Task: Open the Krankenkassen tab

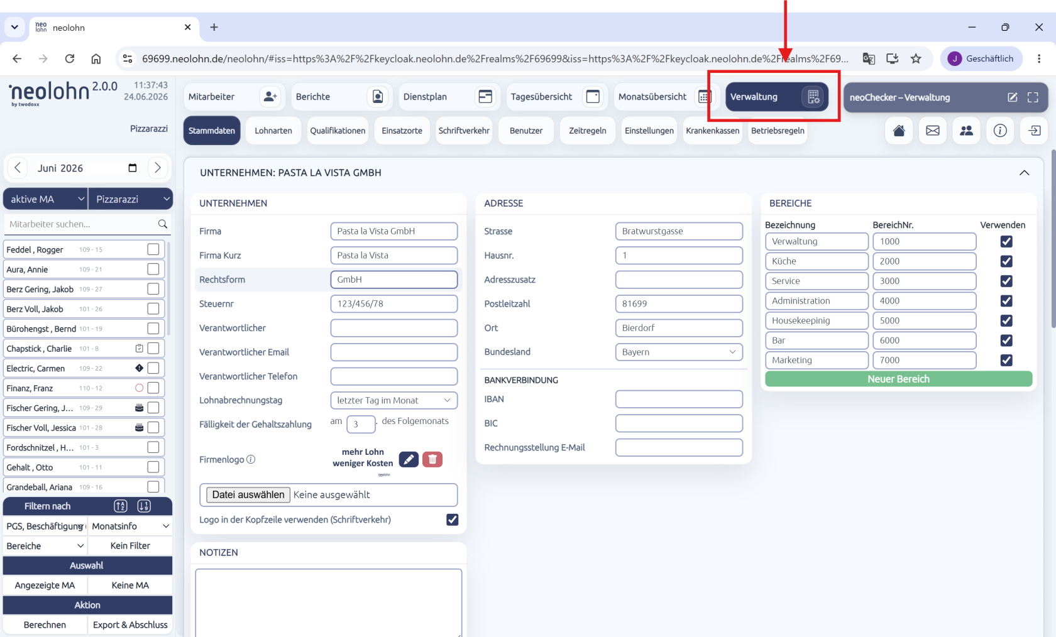Action: pyautogui.click(x=713, y=131)
